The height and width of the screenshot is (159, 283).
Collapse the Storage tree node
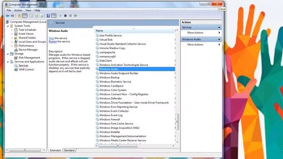pos(8,54)
